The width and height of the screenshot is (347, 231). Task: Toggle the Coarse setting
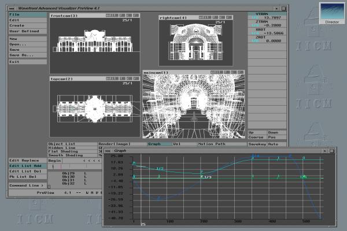tap(257, 137)
